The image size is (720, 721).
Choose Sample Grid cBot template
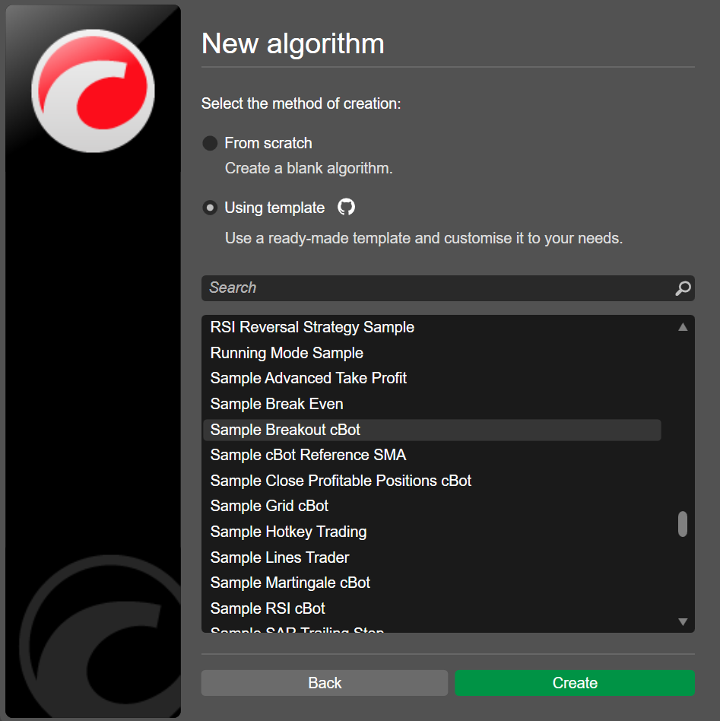[x=269, y=506]
